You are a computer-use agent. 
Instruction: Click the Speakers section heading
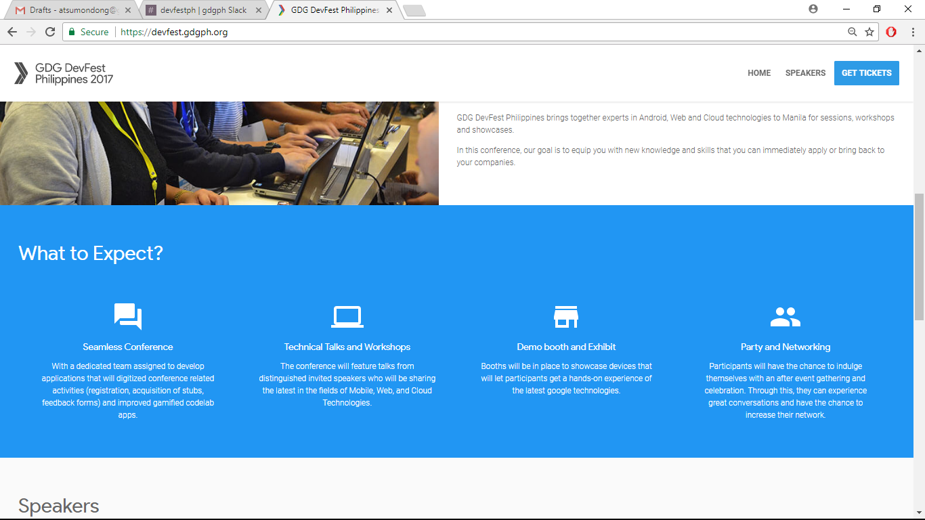point(59,506)
